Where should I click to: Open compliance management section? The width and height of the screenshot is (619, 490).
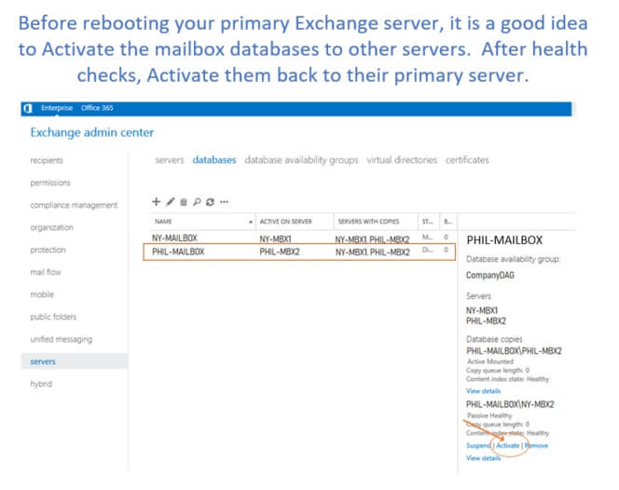point(74,205)
